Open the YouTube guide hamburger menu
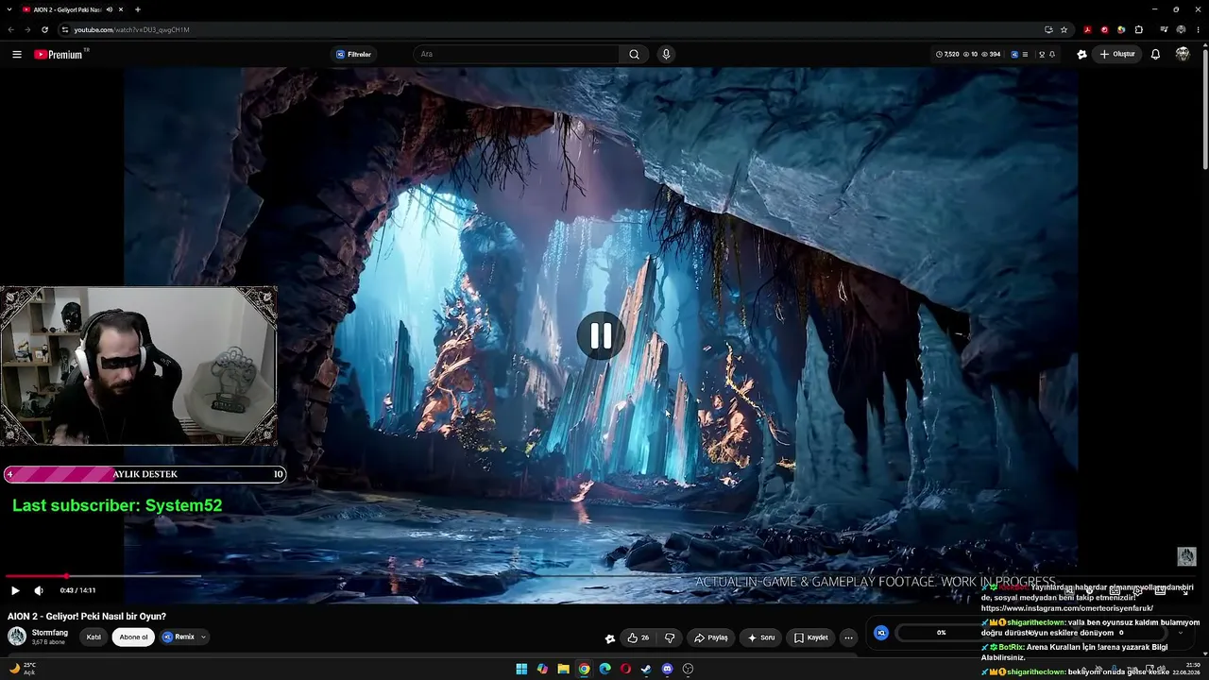Viewport: 1209px width, 680px height. (x=16, y=54)
